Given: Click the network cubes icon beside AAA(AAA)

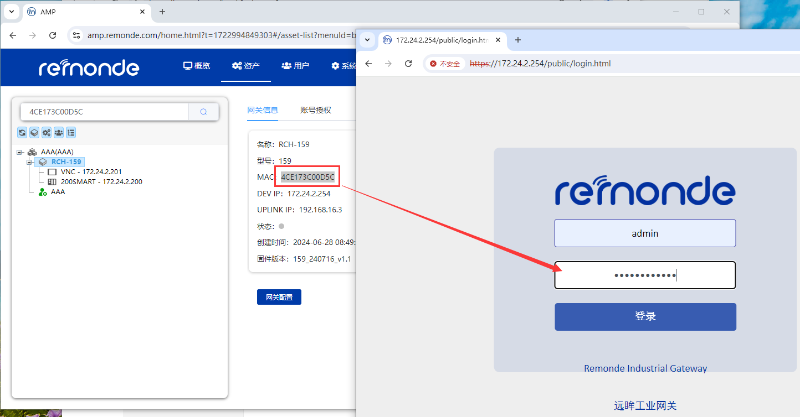Looking at the screenshot, I should click(x=32, y=152).
